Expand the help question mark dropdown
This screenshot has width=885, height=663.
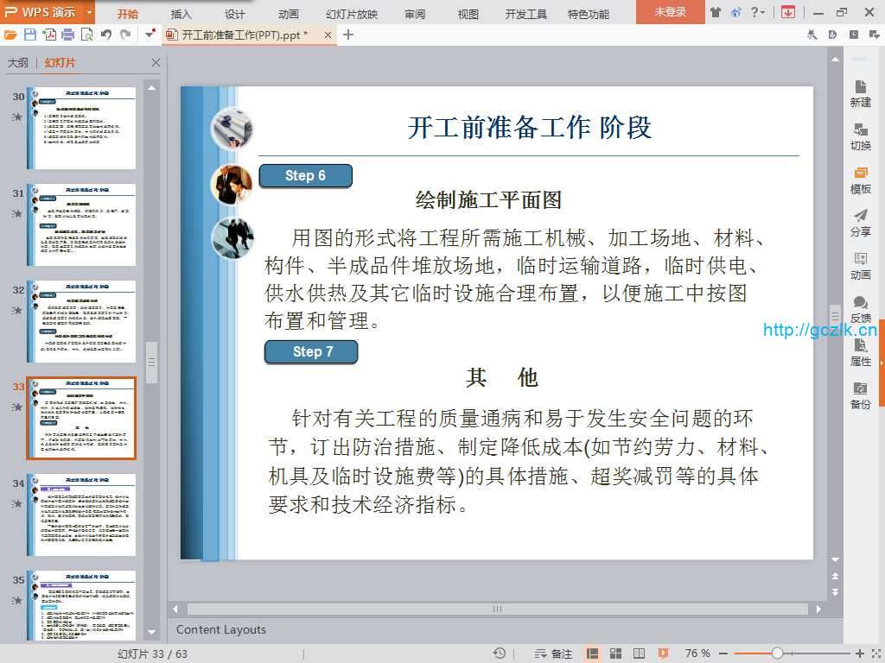click(x=762, y=12)
